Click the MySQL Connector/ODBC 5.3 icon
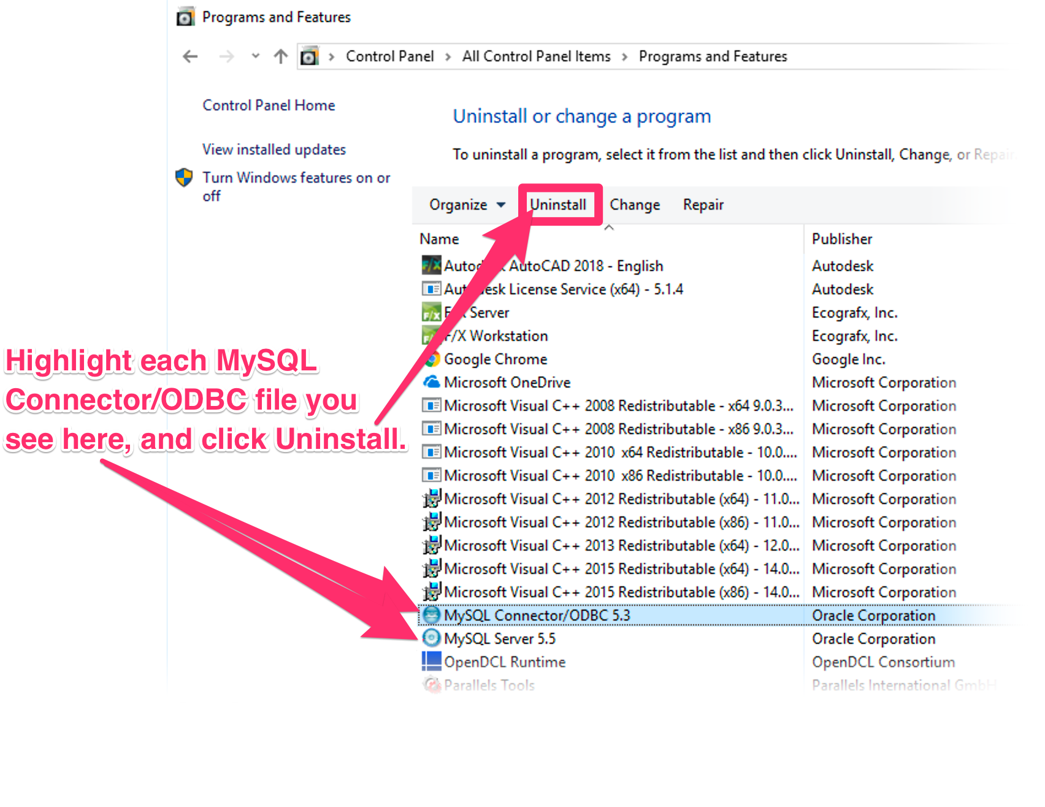Screen dimensions: 1045x807 [x=432, y=615]
